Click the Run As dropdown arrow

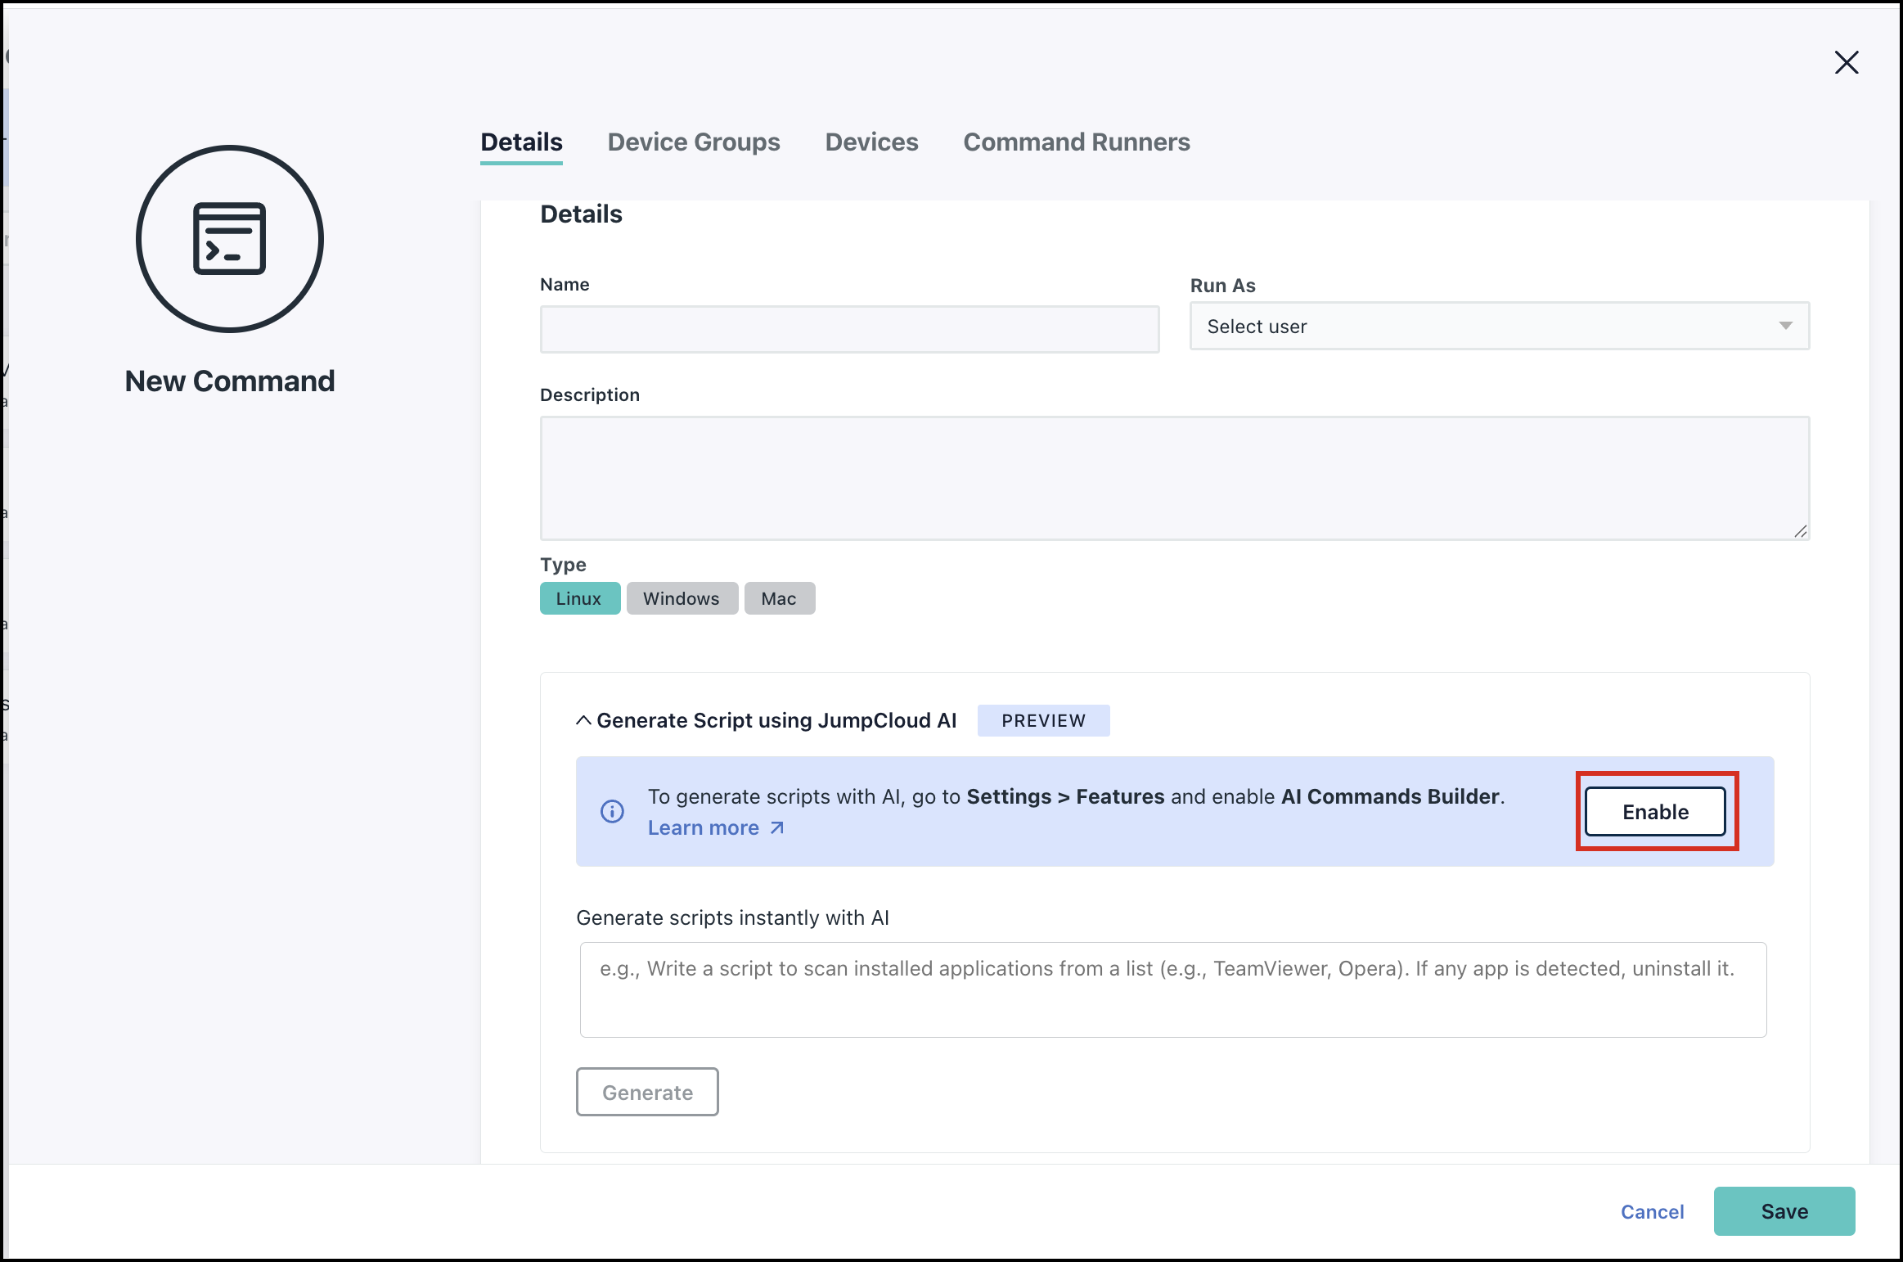click(1786, 326)
